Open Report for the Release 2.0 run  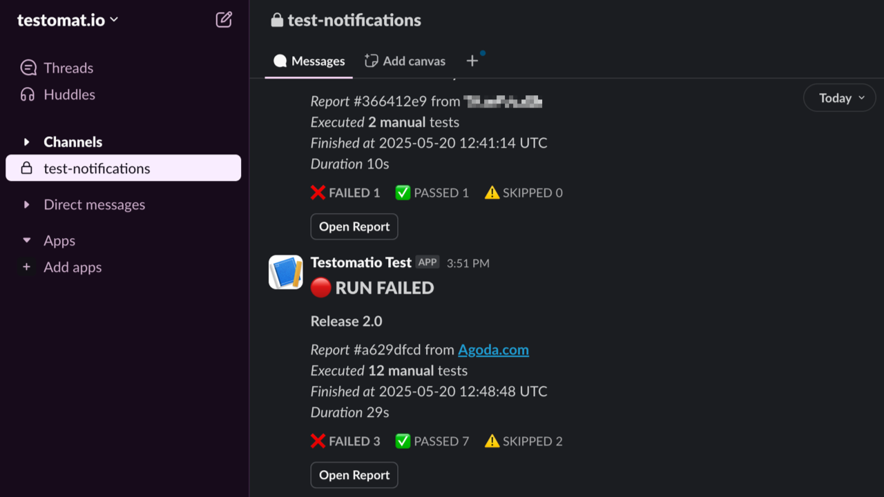pos(354,475)
